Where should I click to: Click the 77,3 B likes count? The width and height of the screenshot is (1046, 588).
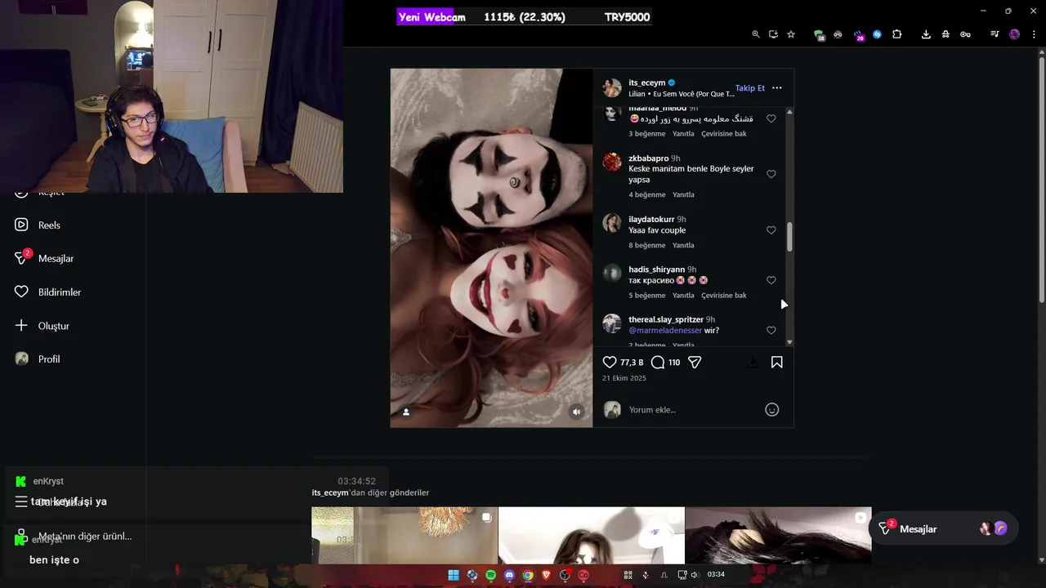[632, 363]
